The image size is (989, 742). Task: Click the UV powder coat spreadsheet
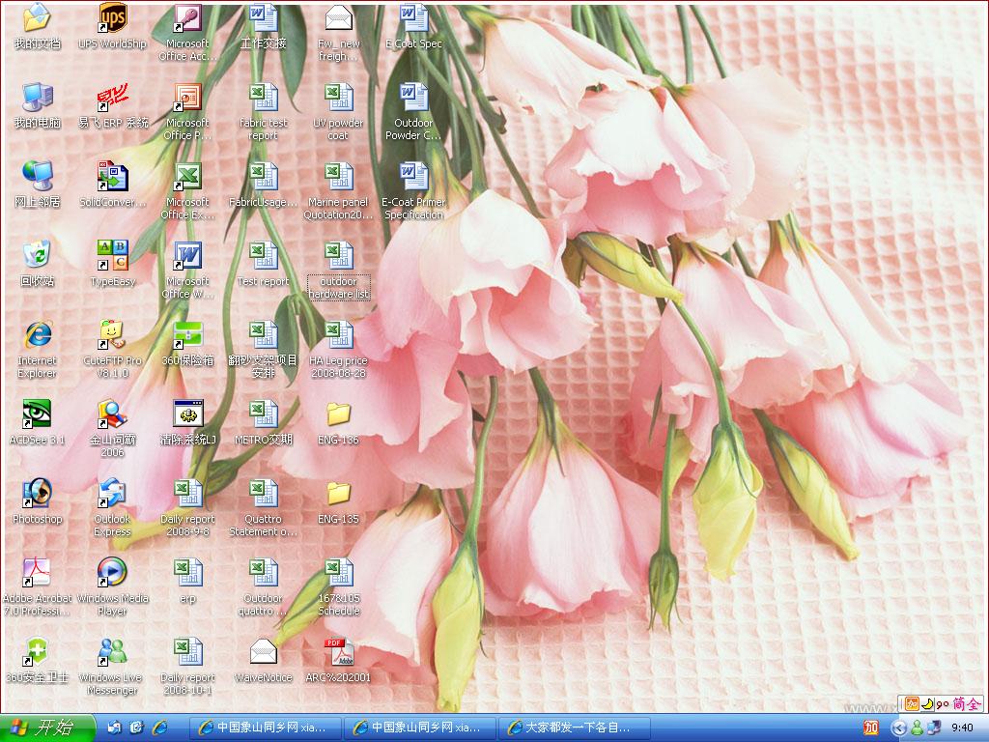(339, 112)
